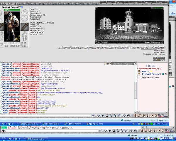Click the chat scrollbar up arrow
The width and height of the screenshot is (176, 141).
(x=136, y=64)
